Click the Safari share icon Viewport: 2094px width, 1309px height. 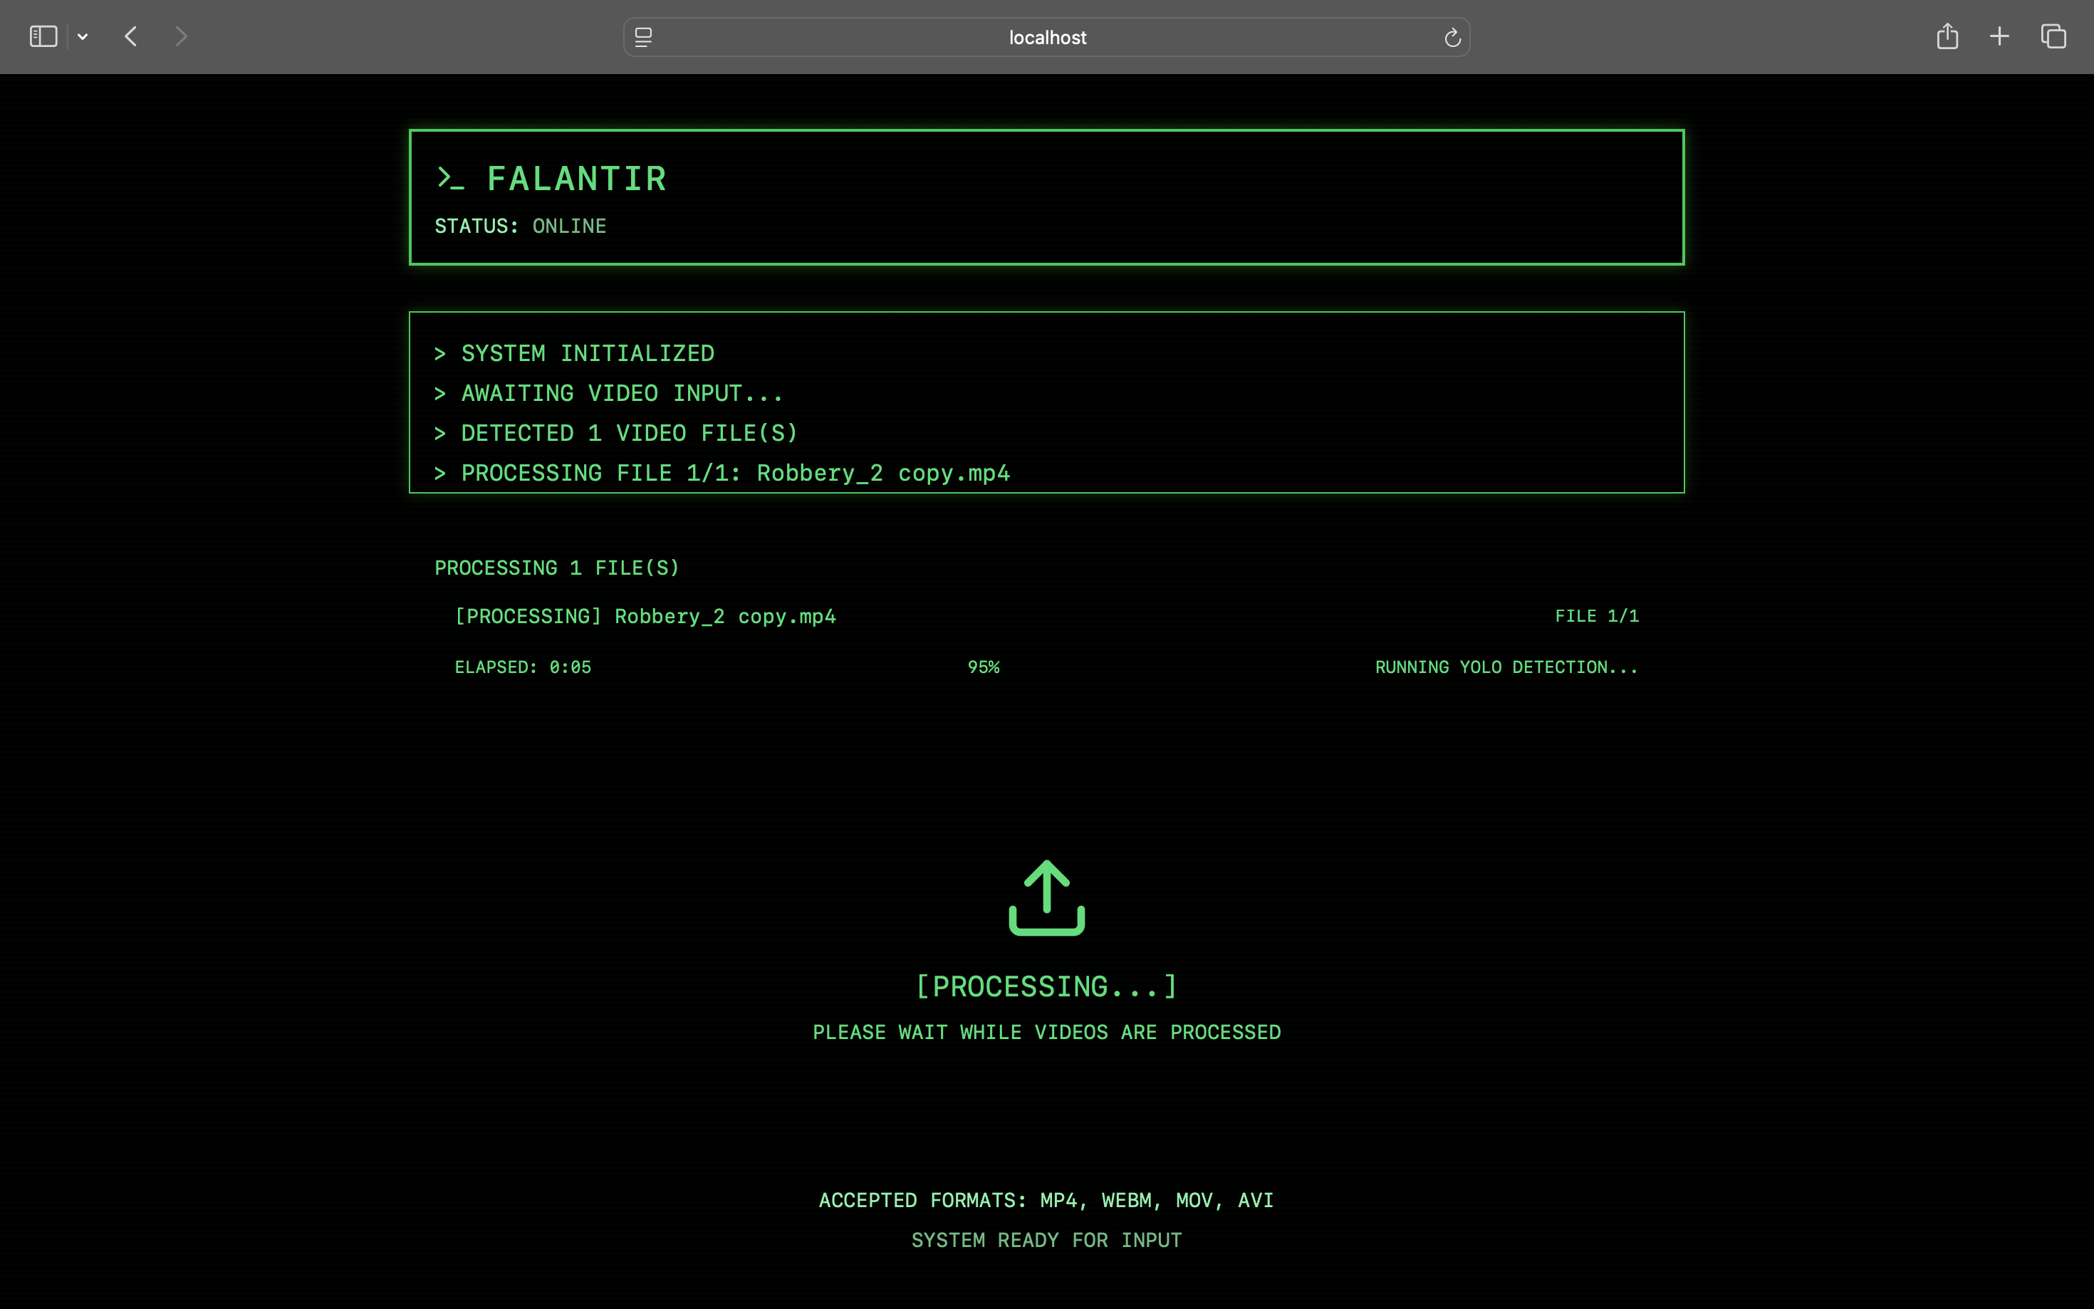[x=1947, y=36]
